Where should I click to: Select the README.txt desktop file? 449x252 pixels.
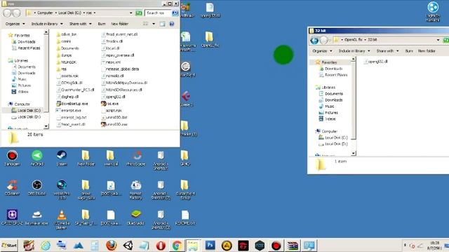tap(185, 218)
